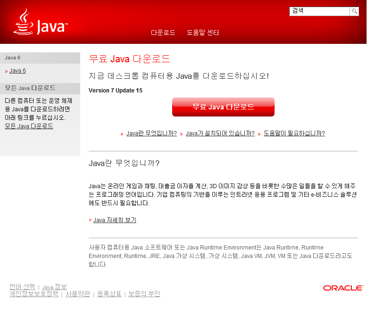
Task: Click the 무료 Java 다운로드 page heading
Action: [x=129, y=59]
